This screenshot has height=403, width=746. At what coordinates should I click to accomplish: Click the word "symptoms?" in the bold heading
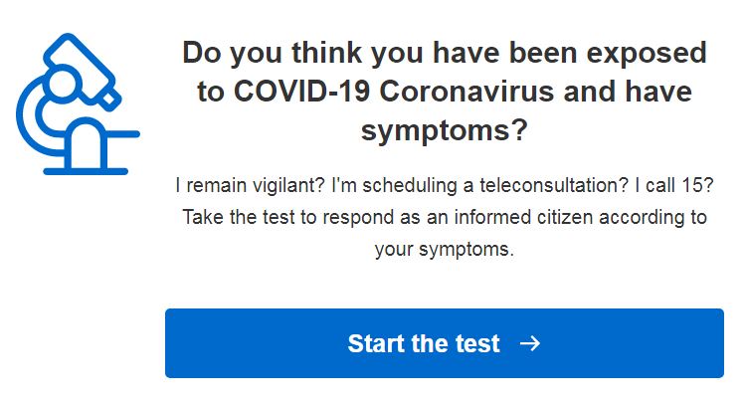444,130
